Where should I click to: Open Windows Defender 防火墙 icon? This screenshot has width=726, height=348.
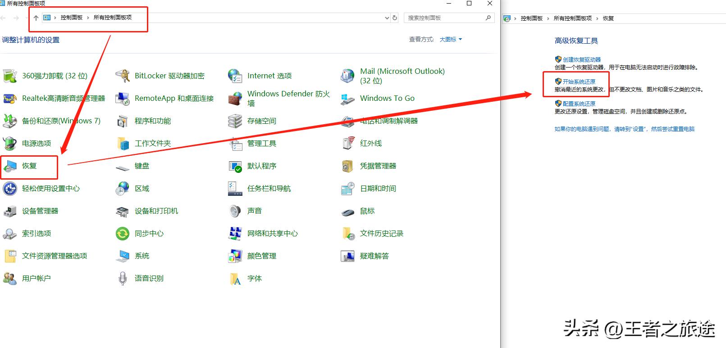[x=235, y=98]
